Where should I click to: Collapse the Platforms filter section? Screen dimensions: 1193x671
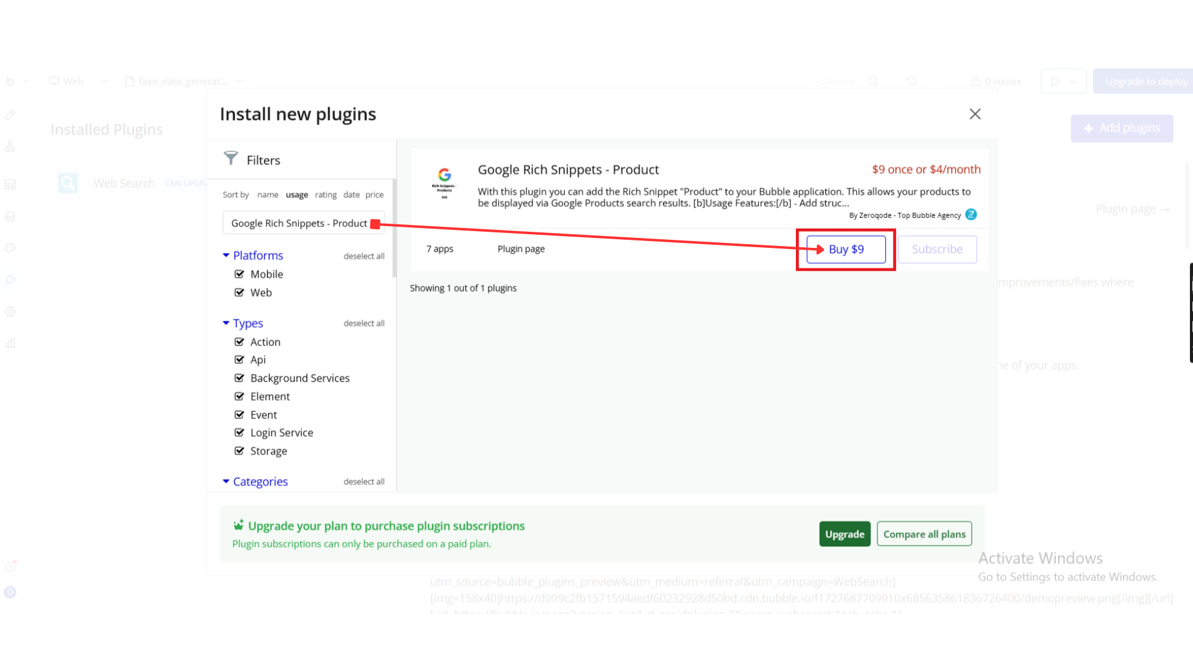(x=226, y=255)
